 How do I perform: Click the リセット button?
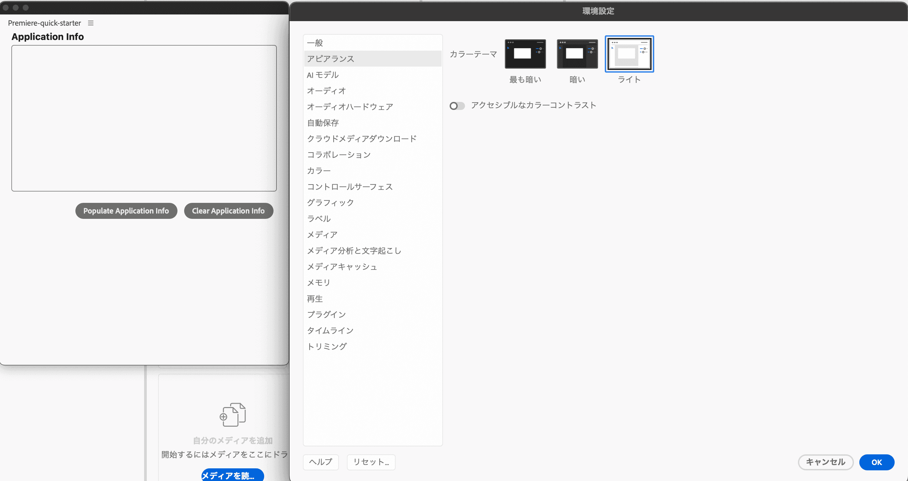[371, 462]
